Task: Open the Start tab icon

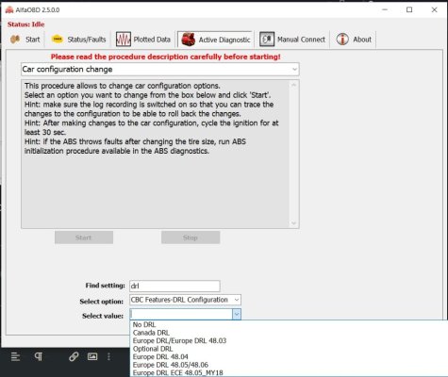Action: click(15, 40)
